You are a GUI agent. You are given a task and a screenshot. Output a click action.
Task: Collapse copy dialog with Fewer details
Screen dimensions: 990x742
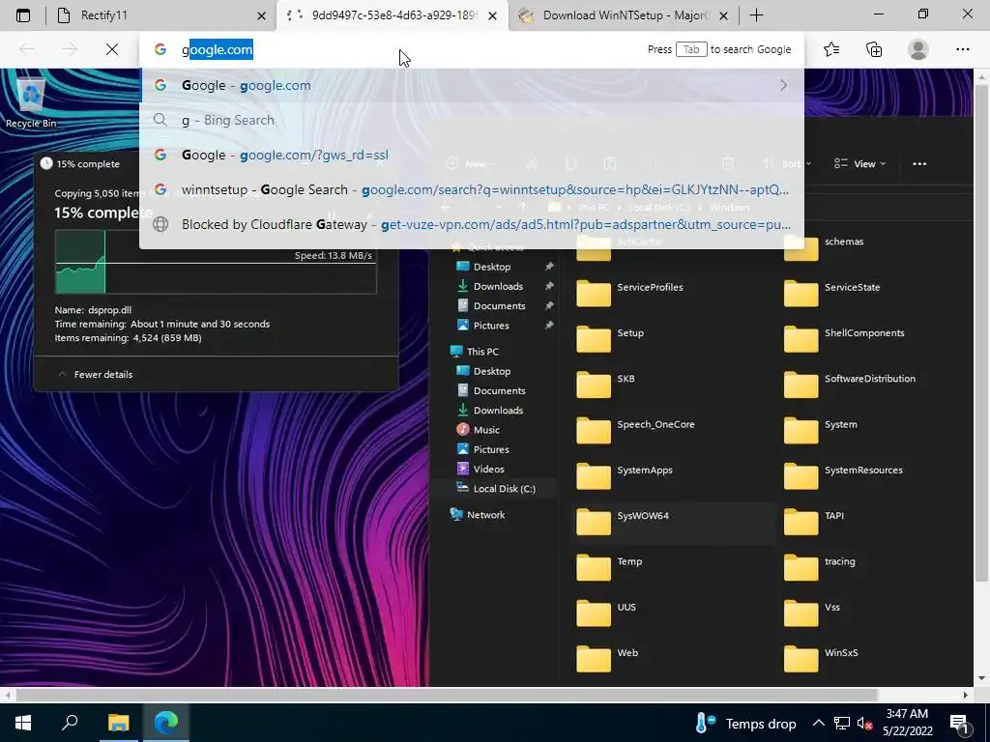(x=95, y=374)
